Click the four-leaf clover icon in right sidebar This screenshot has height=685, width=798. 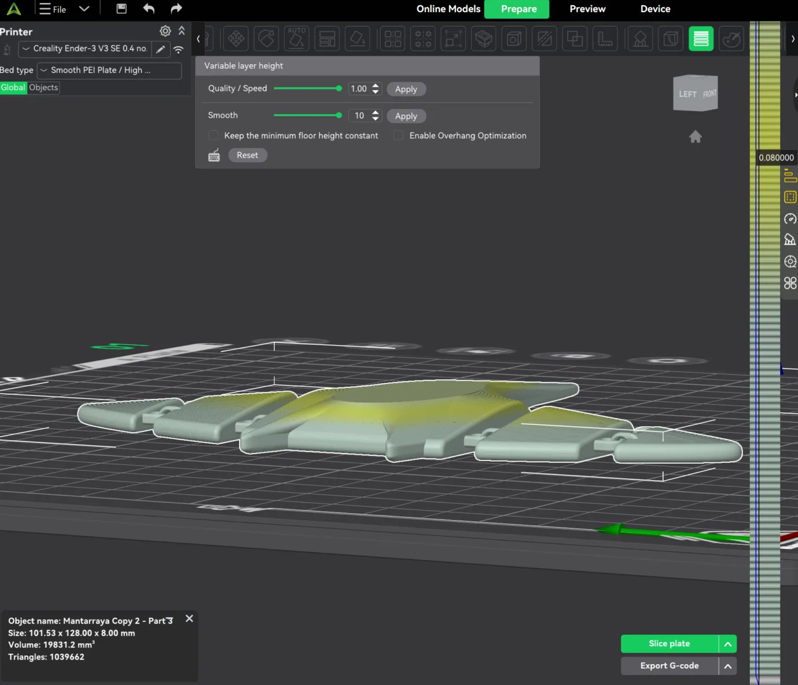[790, 283]
